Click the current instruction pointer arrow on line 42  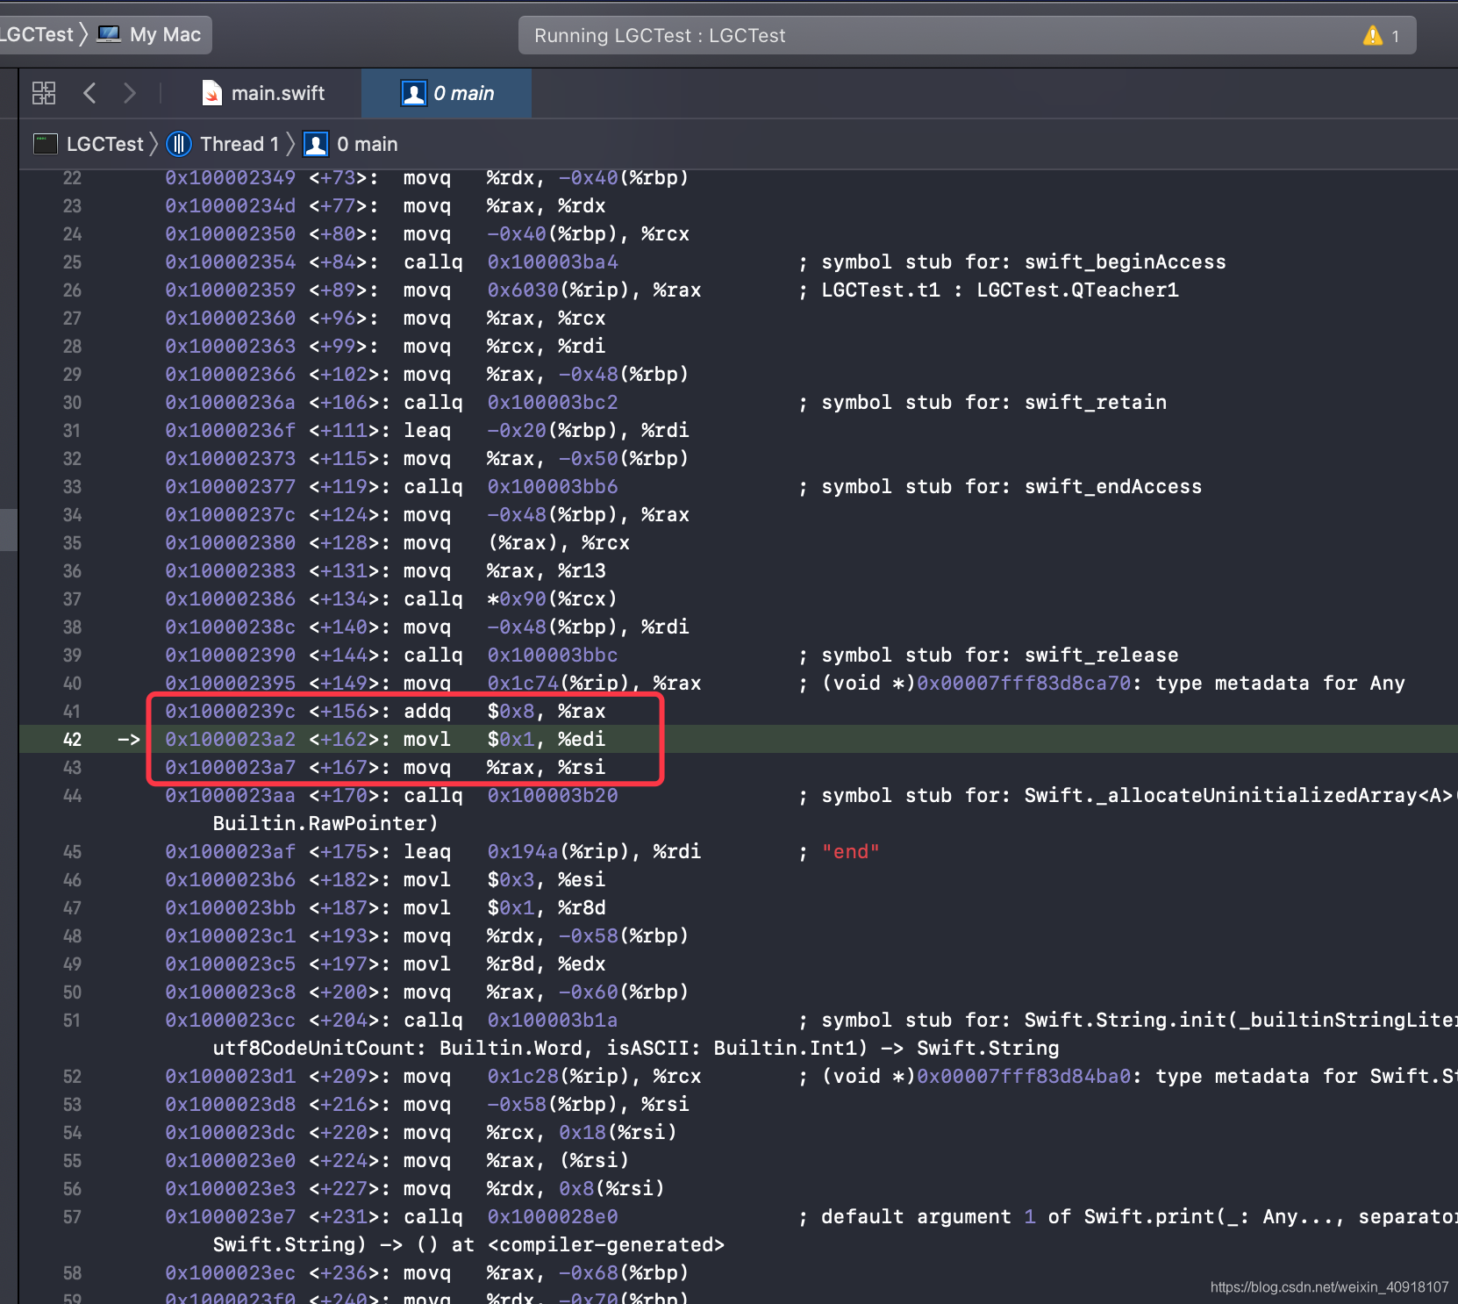(x=129, y=740)
